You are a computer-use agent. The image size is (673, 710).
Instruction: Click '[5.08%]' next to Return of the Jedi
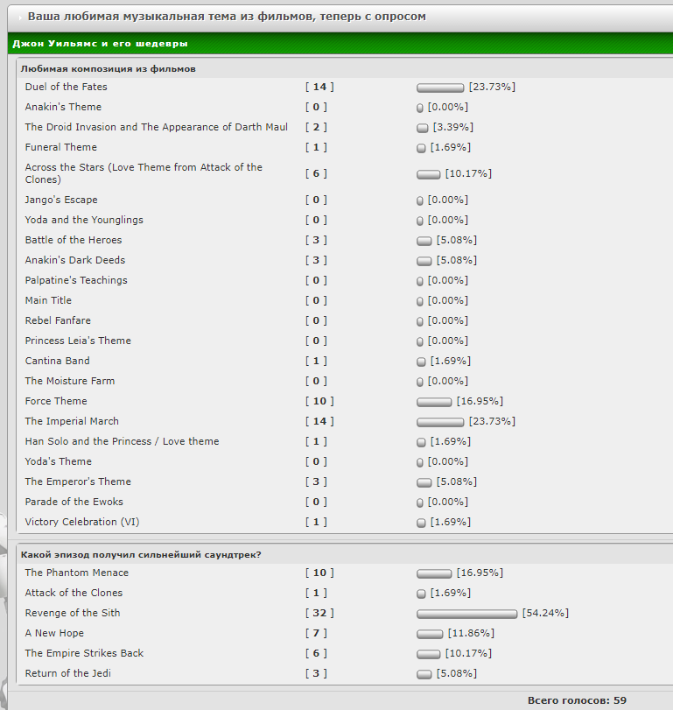tap(457, 673)
